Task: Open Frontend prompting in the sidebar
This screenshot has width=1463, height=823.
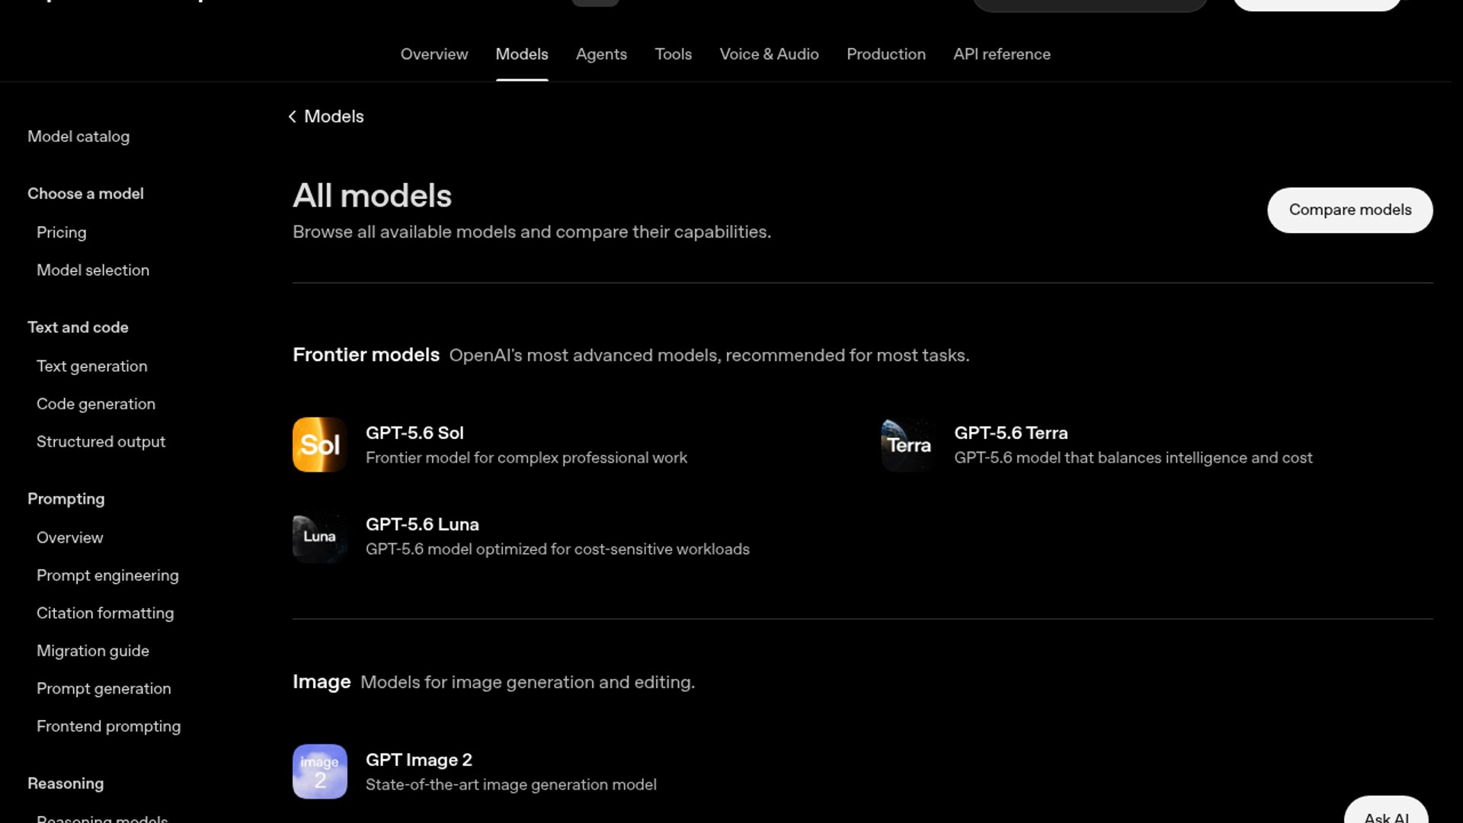Action: tap(109, 726)
